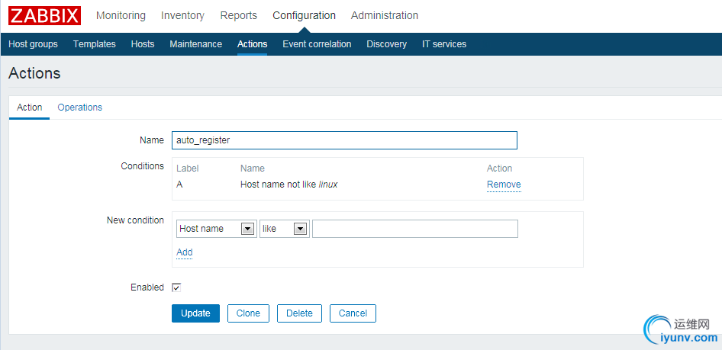722x350 pixels.
Task: Open the Templates submenu item
Action: coord(95,44)
